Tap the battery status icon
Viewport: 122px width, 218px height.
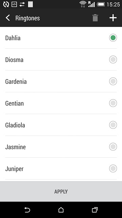pyautogui.click(x=101, y=4)
